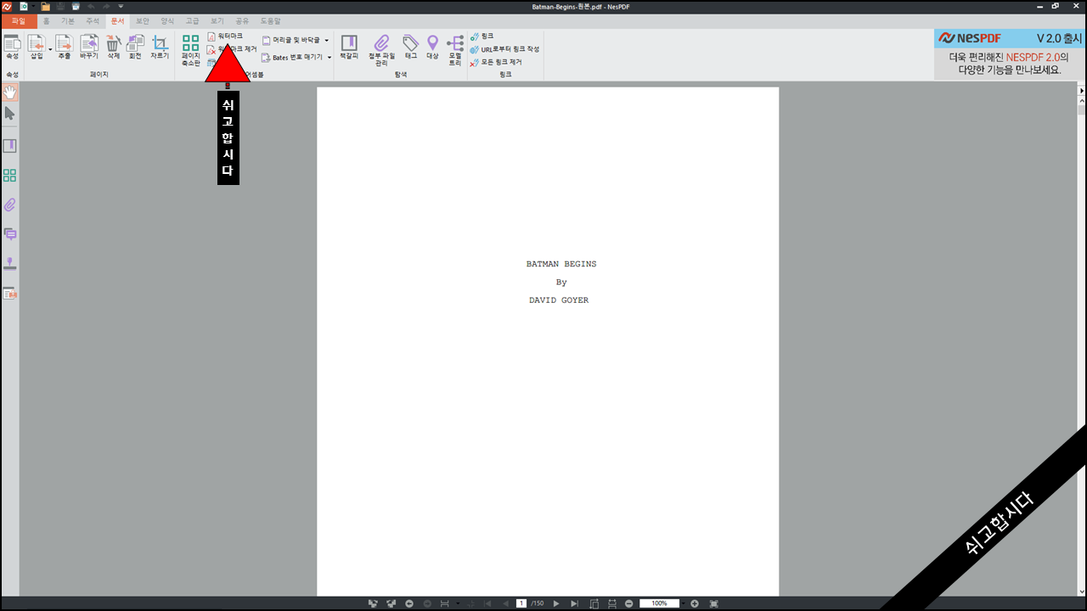1087x611 pixels.
Task: Click the 태그 tag icon in ribbon
Action: pos(411,47)
